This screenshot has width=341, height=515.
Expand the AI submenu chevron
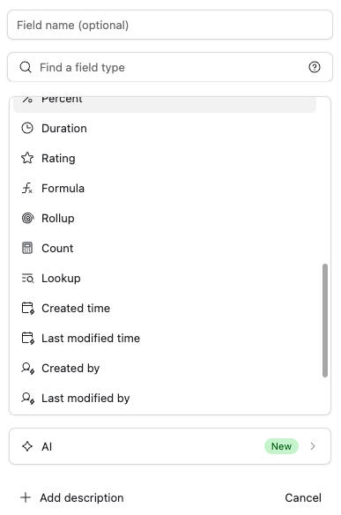(x=313, y=446)
